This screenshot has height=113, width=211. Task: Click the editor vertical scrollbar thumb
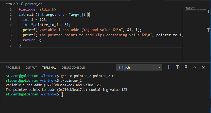point(209,11)
